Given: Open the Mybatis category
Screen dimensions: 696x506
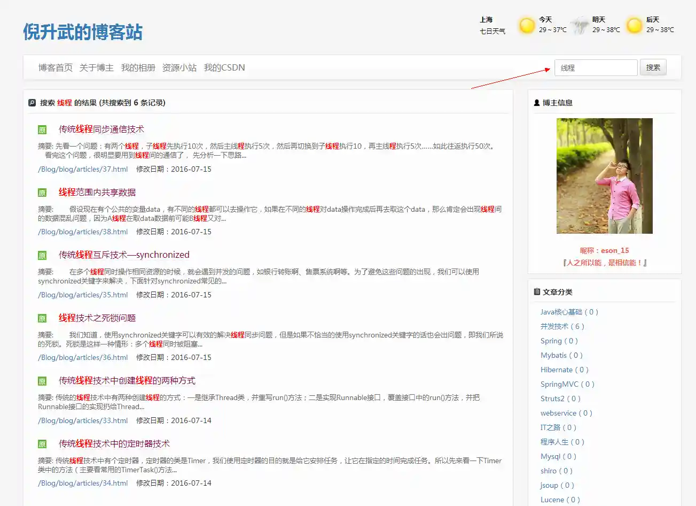Looking at the screenshot, I should [561, 355].
